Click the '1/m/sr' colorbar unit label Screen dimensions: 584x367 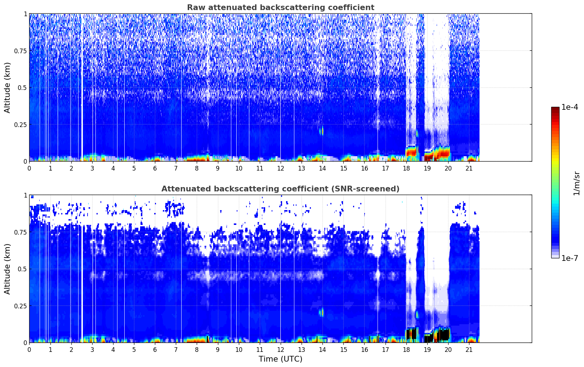576,183
